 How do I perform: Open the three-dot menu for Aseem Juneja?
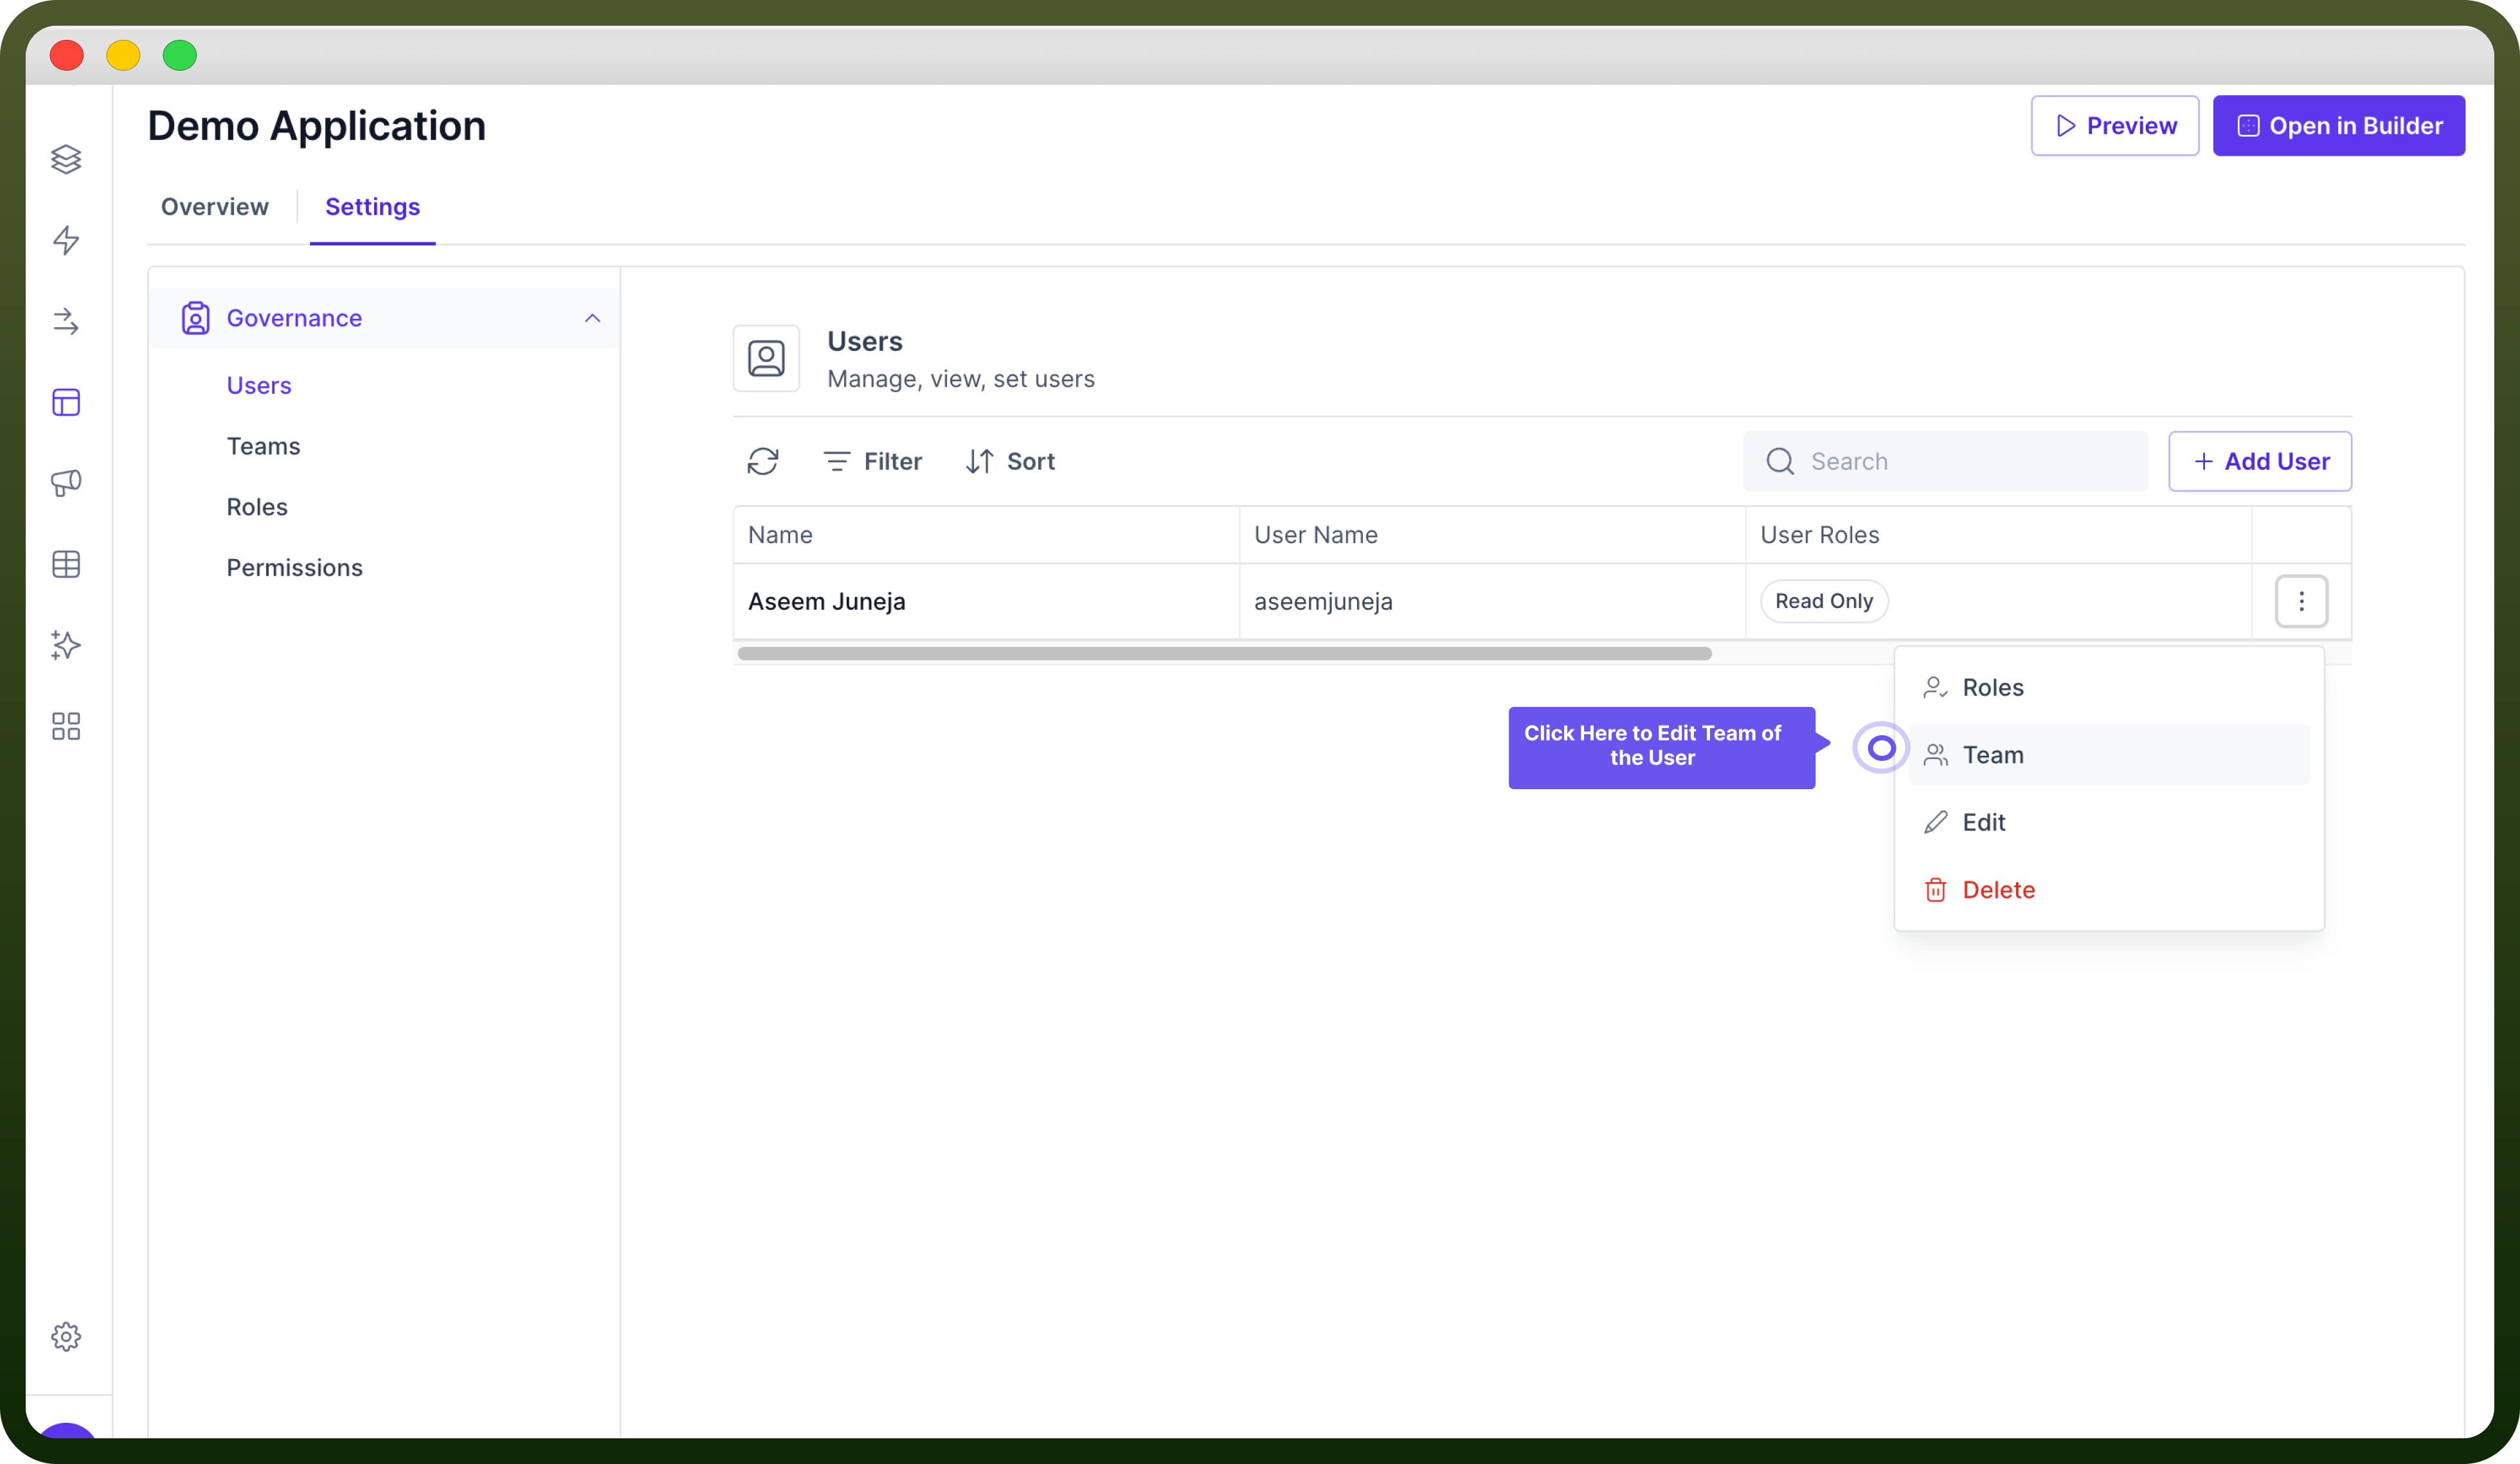click(x=2301, y=601)
